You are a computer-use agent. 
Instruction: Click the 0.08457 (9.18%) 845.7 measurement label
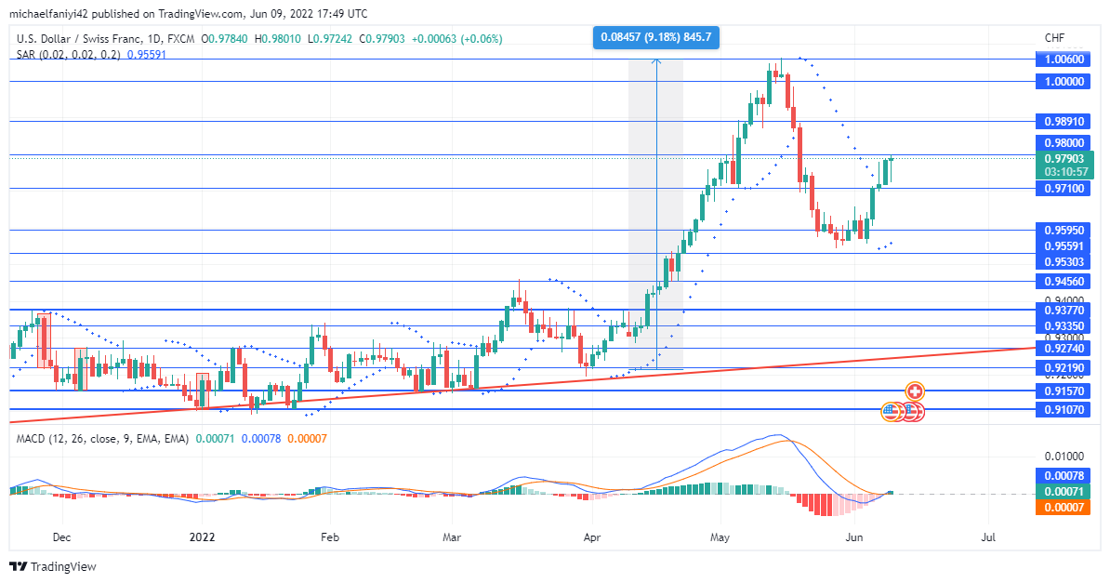[x=656, y=37]
